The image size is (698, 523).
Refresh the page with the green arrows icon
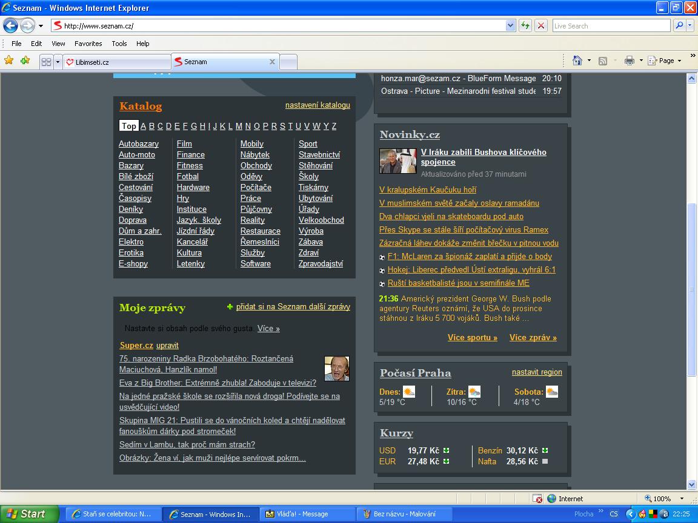tap(525, 25)
